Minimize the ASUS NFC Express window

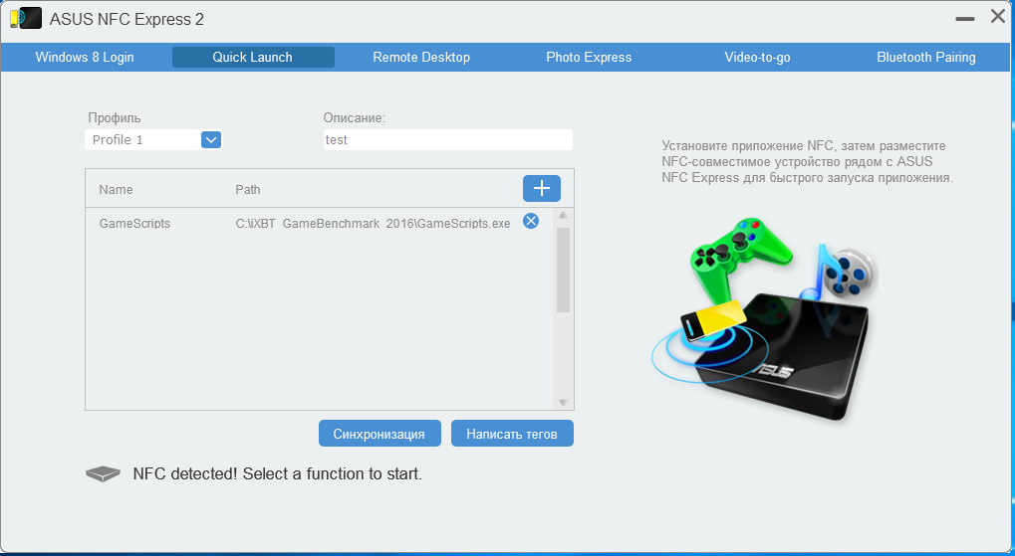(x=964, y=19)
